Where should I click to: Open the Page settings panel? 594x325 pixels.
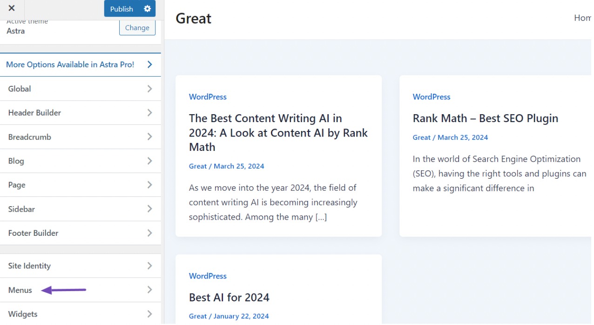click(81, 185)
